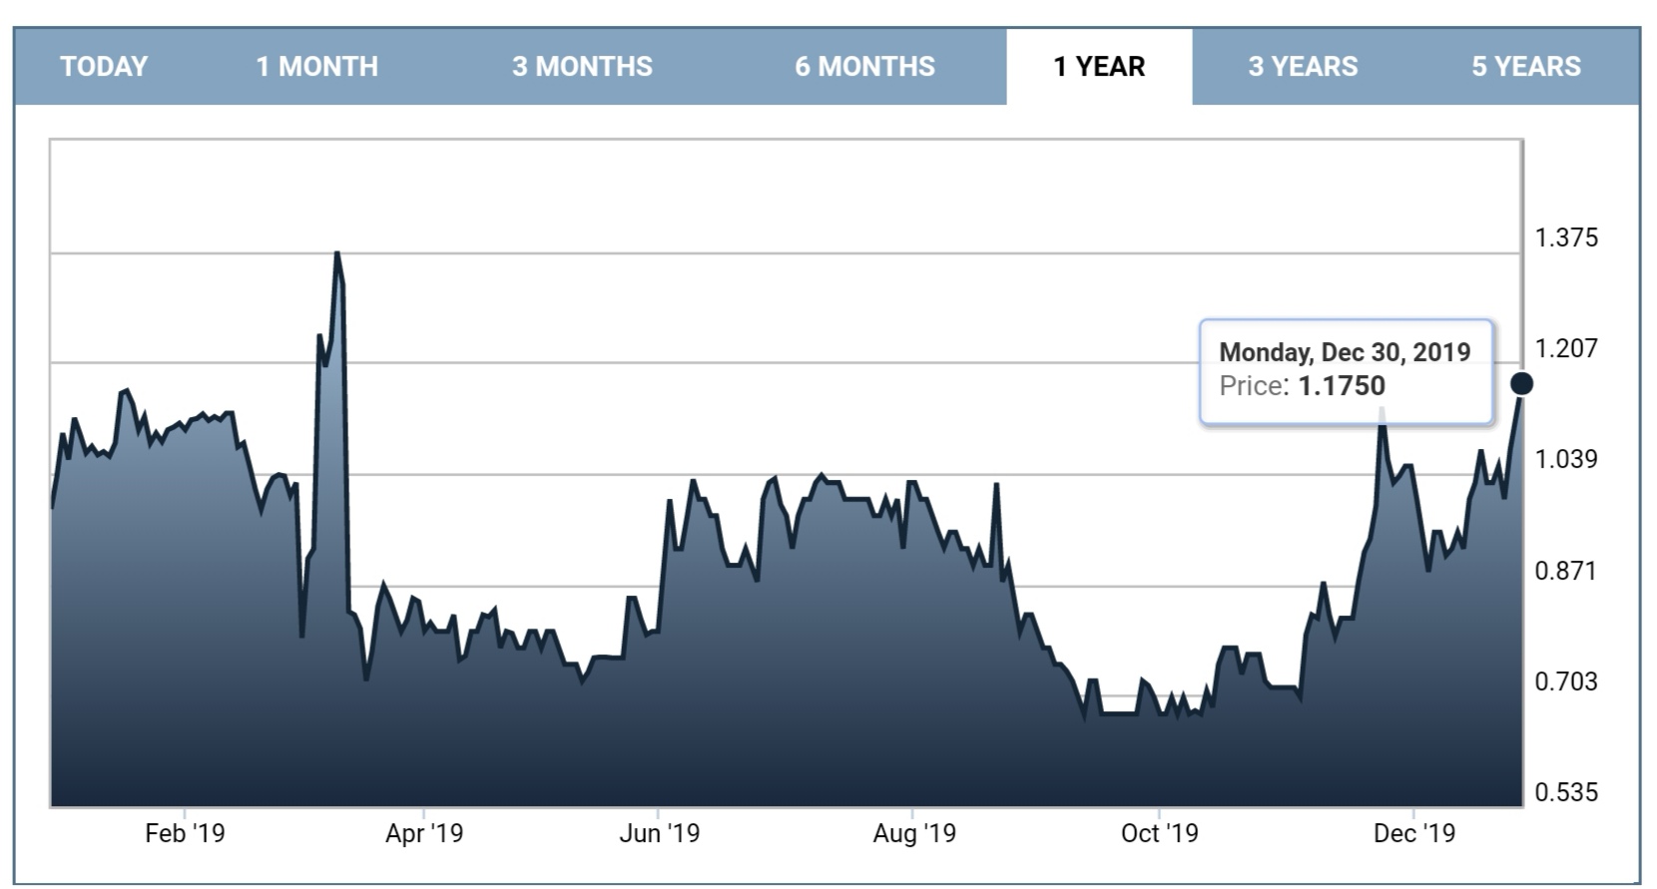
Task: Click the Feb '19 x-axis label
Action: [185, 833]
